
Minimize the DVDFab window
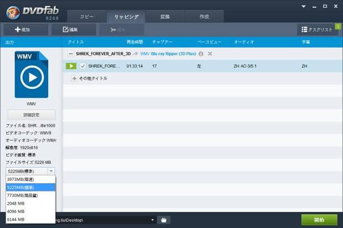[314, 7]
